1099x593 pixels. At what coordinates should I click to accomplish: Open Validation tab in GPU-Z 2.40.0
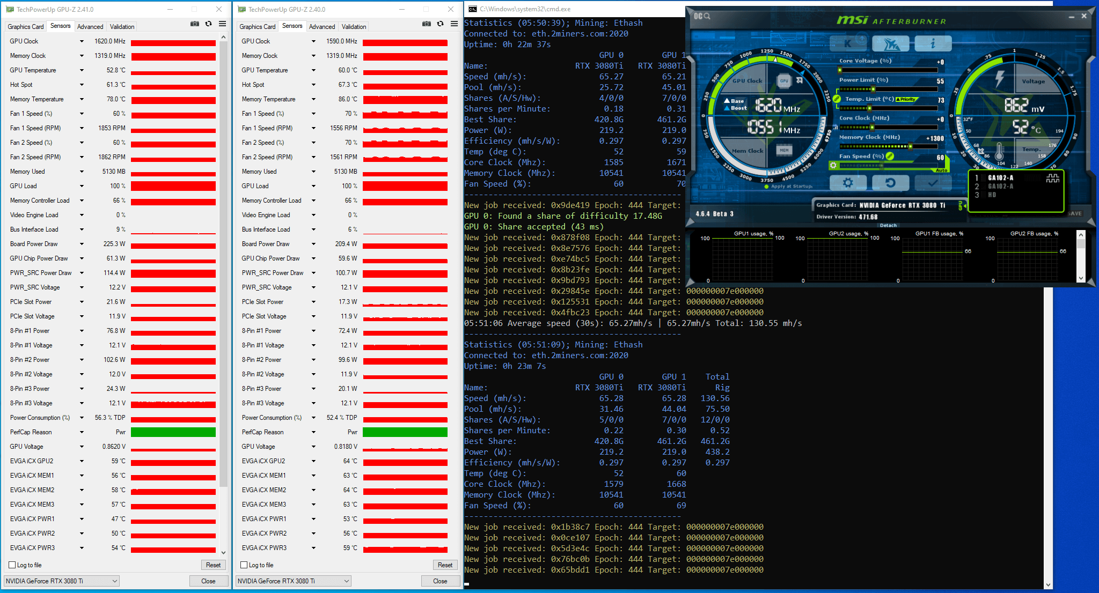[x=354, y=27]
